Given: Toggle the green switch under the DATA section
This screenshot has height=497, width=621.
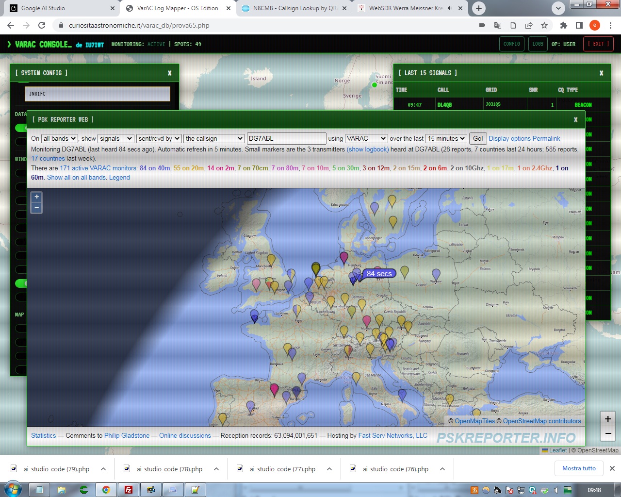Looking at the screenshot, I should [x=21, y=128].
